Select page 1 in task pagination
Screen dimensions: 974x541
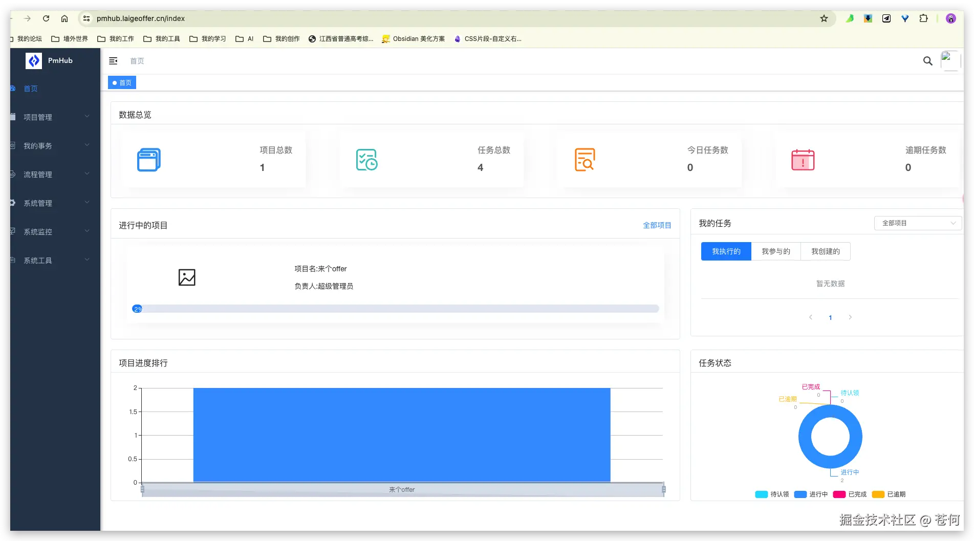pyautogui.click(x=830, y=317)
